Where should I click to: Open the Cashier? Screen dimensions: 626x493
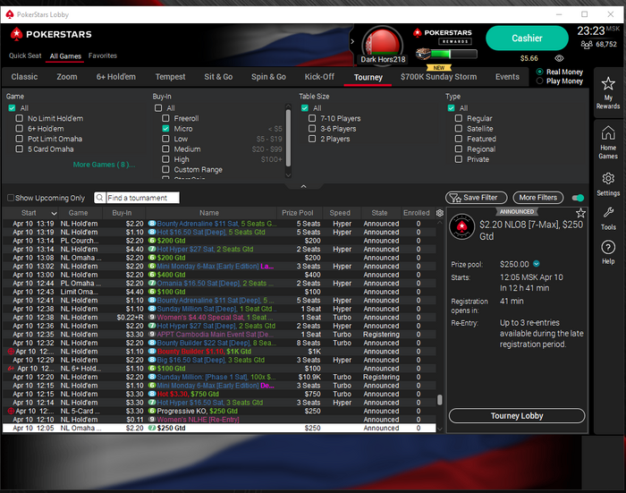(x=527, y=38)
